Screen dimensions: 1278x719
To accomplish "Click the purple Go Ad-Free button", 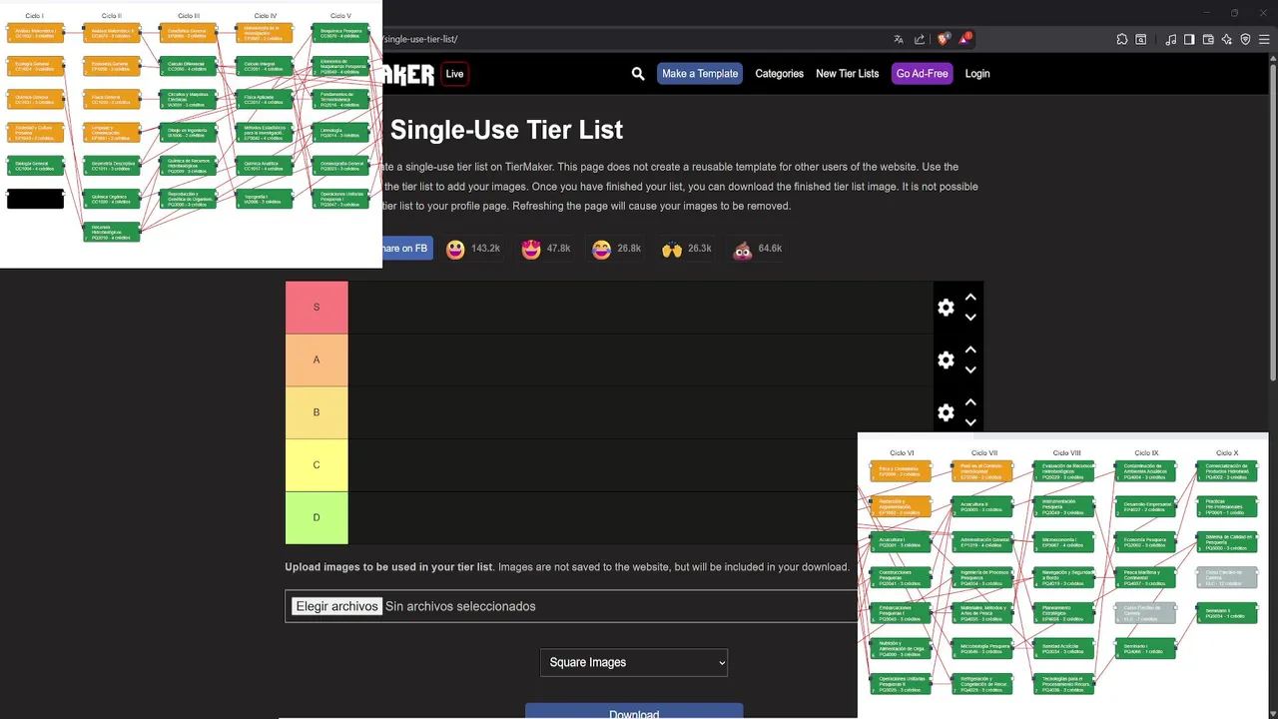I will [x=922, y=74].
